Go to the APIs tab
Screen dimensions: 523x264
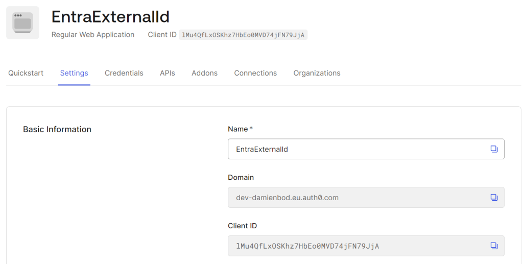167,73
